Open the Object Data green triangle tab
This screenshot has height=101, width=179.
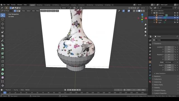click(150, 78)
